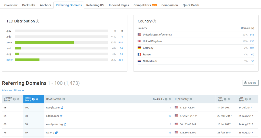Click the .org count 64 link
Image resolution: width=261 pixels, height=138 pixels.
click(x=121, y=54)
